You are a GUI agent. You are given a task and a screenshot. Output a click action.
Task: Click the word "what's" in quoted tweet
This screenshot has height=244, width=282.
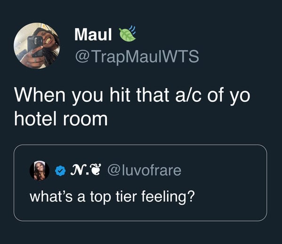pos(51,196)
